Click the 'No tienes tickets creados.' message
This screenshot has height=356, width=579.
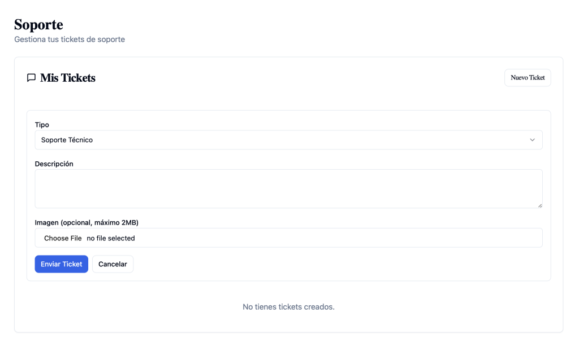(x=288, y=306)
